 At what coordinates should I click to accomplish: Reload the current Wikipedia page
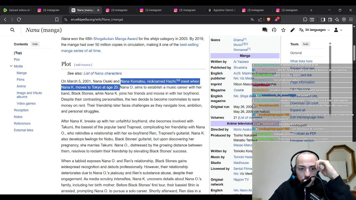[x=19, y=19]
